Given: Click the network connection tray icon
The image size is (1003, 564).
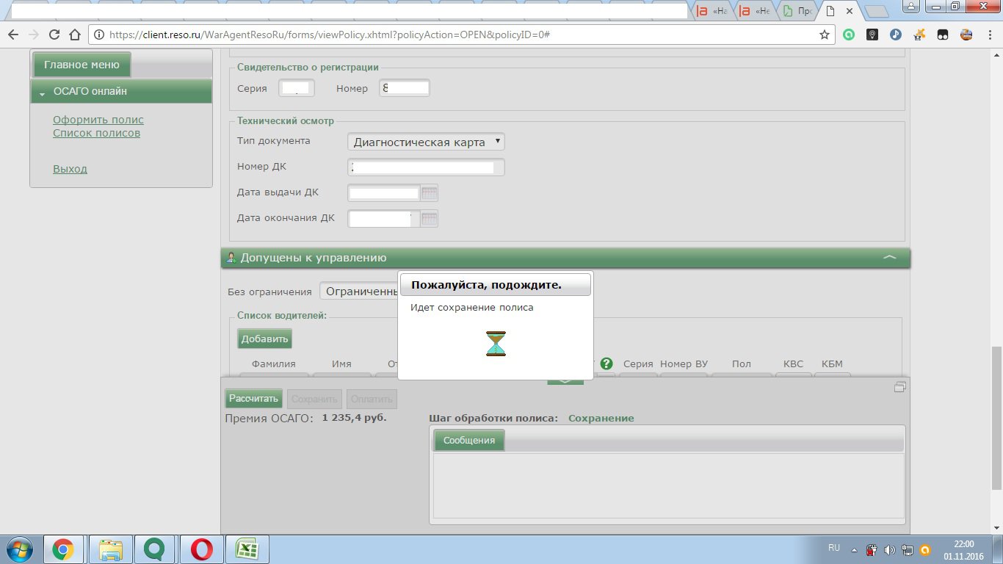Looking at the screenshot, I should 908,549.
